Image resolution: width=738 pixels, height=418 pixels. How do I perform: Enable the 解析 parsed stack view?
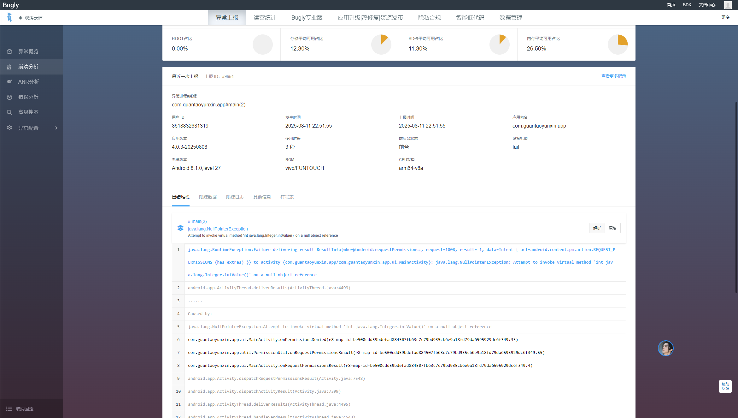coord(597,228)
